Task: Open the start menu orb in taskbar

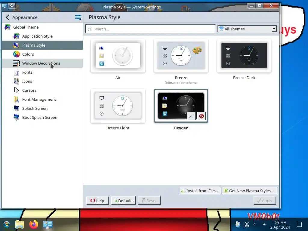Action: click(x=6, y=224)
